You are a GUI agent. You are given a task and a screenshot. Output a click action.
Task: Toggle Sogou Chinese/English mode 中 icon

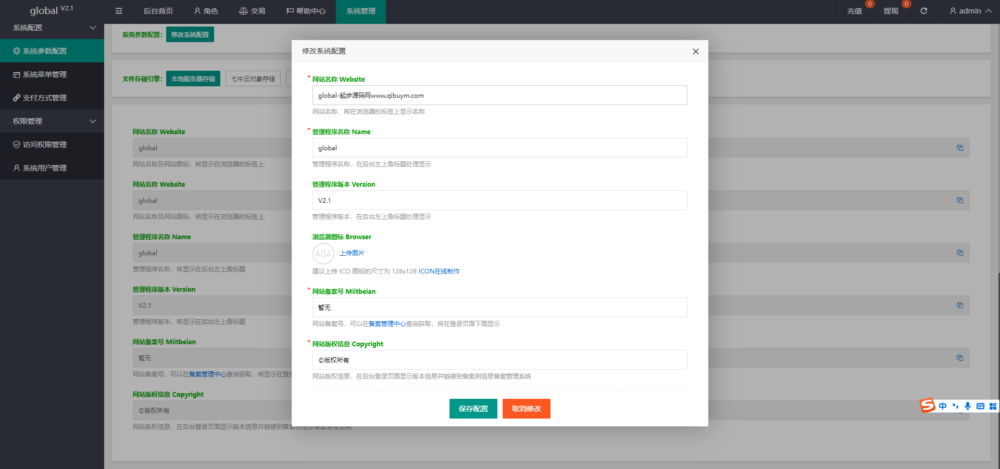pos(943,406)
